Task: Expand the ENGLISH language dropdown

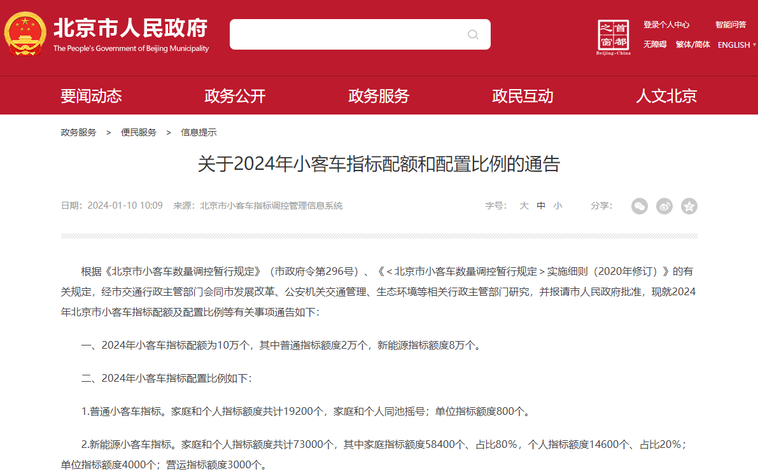Action: click(735, 45)
